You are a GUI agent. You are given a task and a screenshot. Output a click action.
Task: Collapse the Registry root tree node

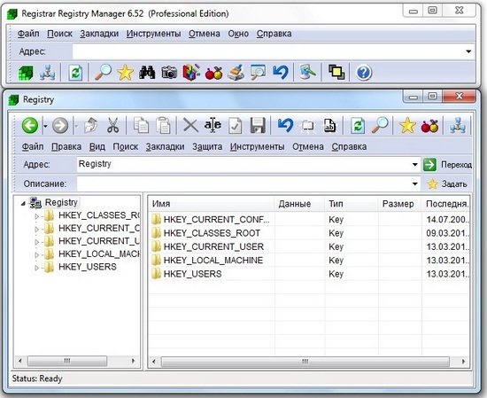[23, 203]
